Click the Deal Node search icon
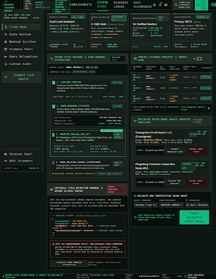This screenshot has width=216, height=279. pos(5,15)
